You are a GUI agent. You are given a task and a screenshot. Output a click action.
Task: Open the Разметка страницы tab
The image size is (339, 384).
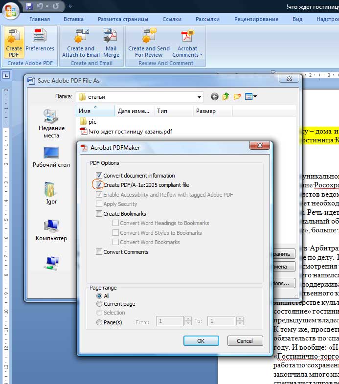coord(123,19)
